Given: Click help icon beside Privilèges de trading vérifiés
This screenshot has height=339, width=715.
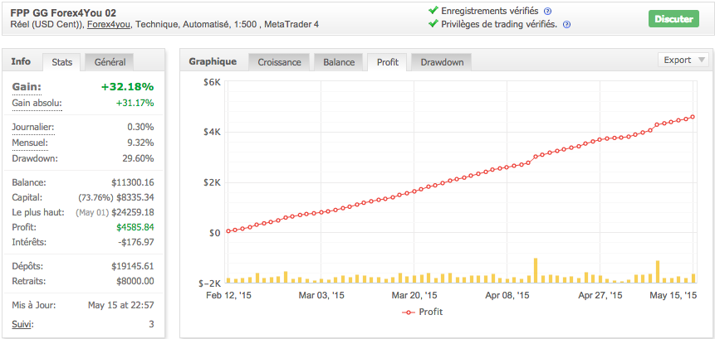Looking at the screenshot, I should (x=566, y=25).
